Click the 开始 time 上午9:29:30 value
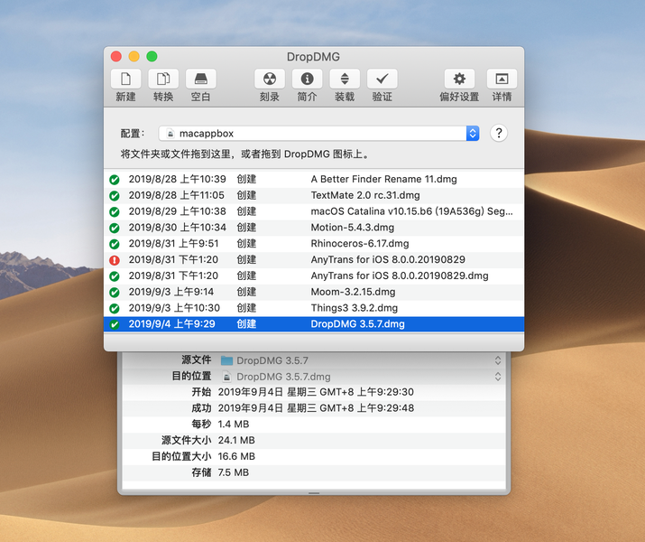645x542 pixels. 316,392
